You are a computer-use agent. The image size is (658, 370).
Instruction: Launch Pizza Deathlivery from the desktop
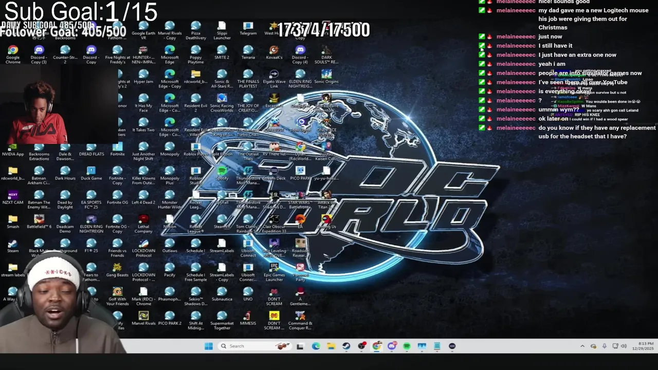pos(196,30)
